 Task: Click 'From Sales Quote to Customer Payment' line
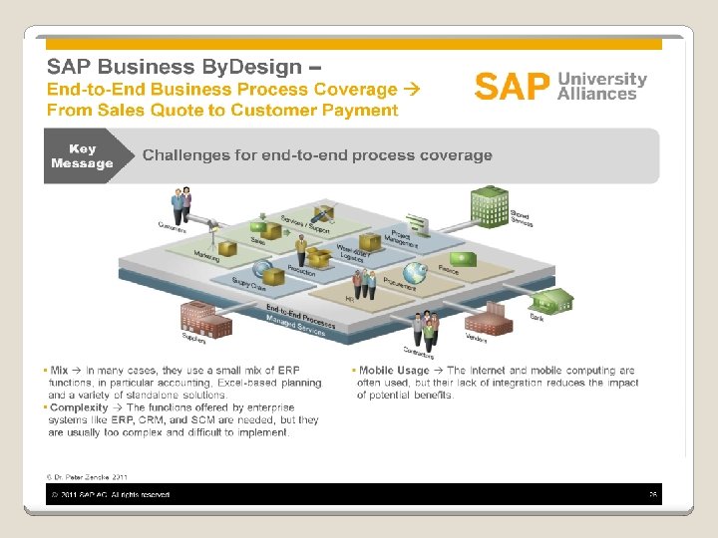[222, 110]
